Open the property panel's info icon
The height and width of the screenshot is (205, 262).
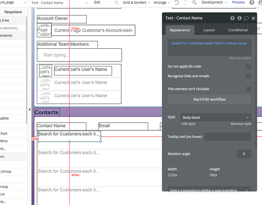pos(239,18)
